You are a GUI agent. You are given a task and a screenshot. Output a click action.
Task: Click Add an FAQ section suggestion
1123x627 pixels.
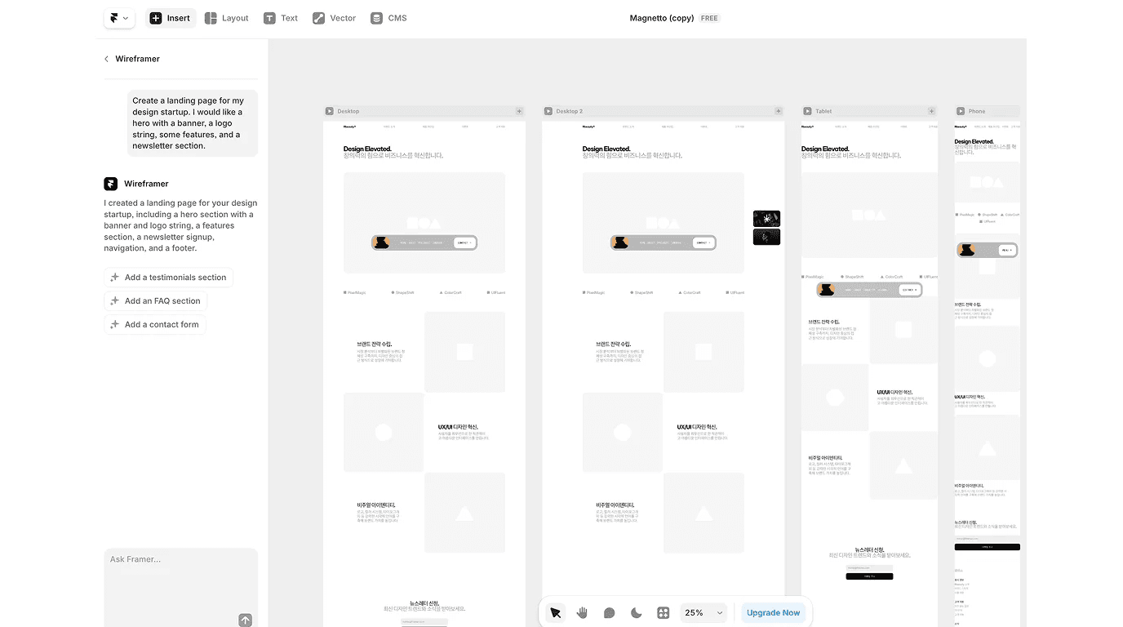[155, 301]
